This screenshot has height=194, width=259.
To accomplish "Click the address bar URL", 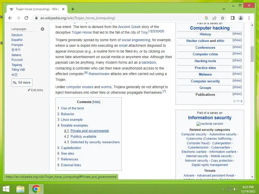I will pos(78,18).
